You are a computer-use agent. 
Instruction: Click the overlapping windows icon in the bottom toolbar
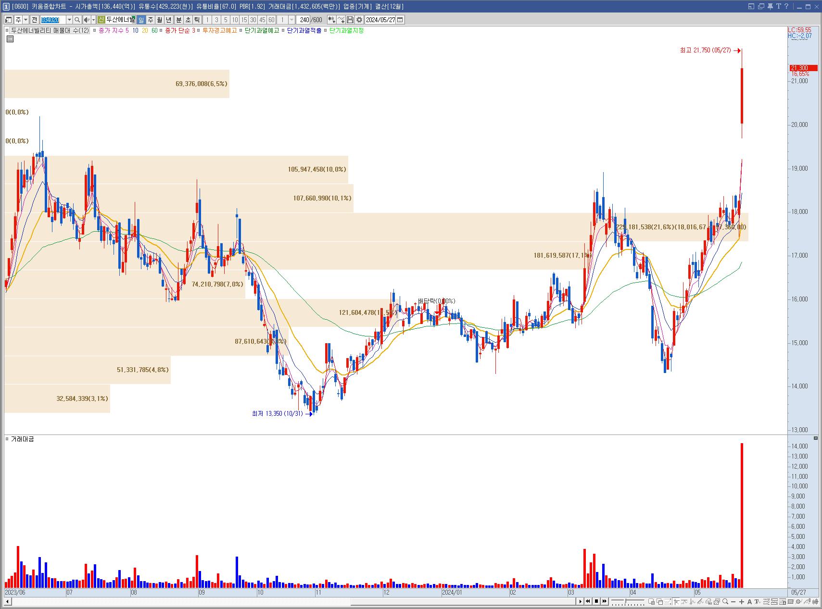[x=659, y=601]
